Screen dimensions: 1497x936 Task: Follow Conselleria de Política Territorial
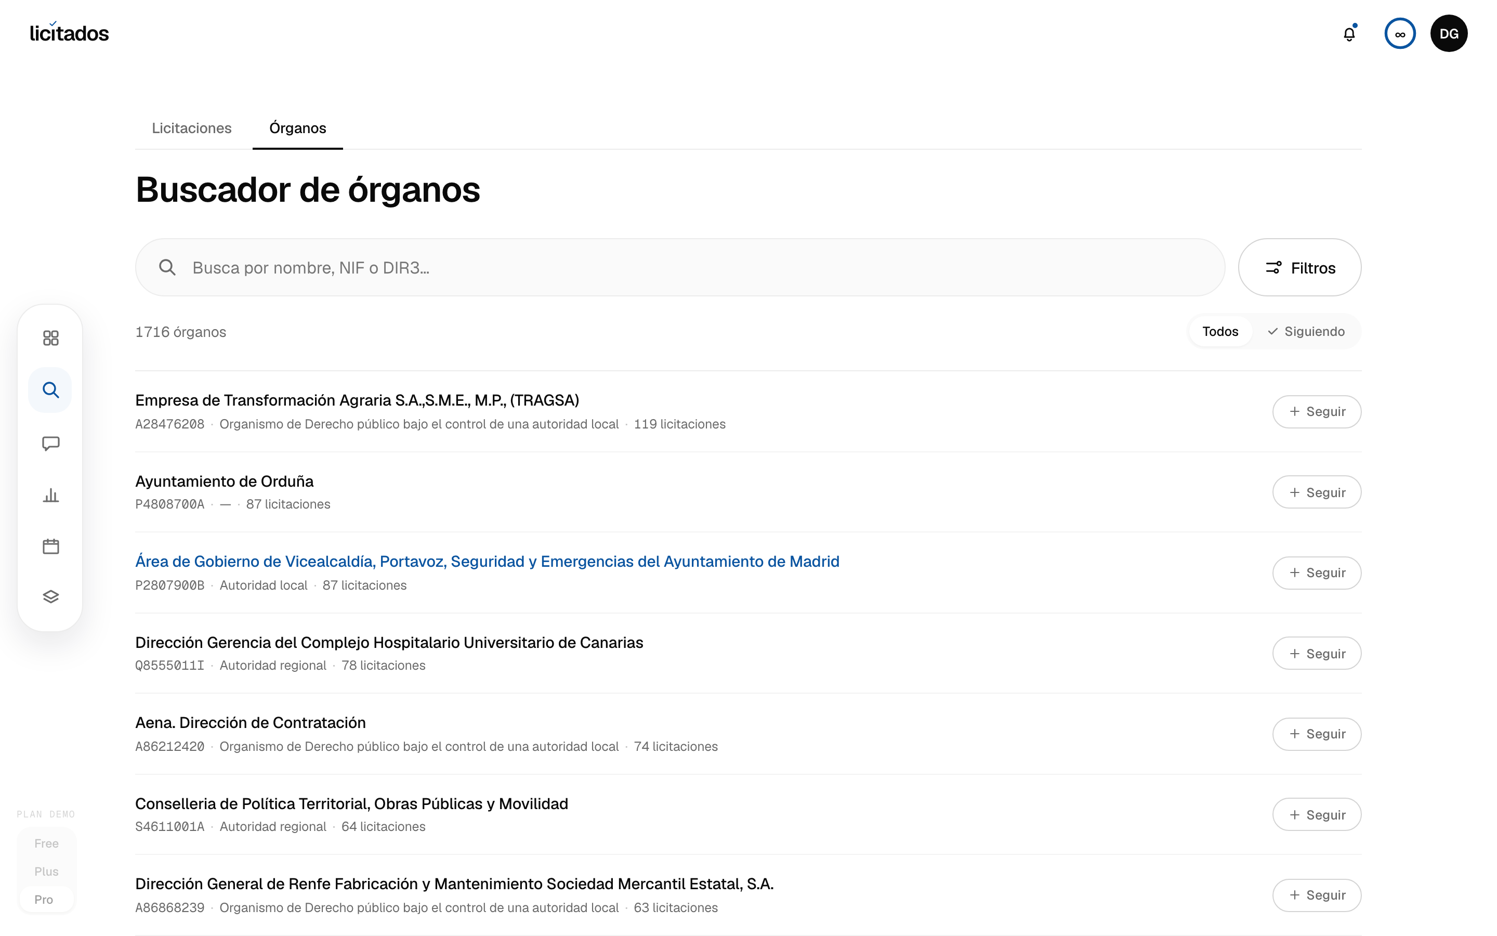point(1316,815)
